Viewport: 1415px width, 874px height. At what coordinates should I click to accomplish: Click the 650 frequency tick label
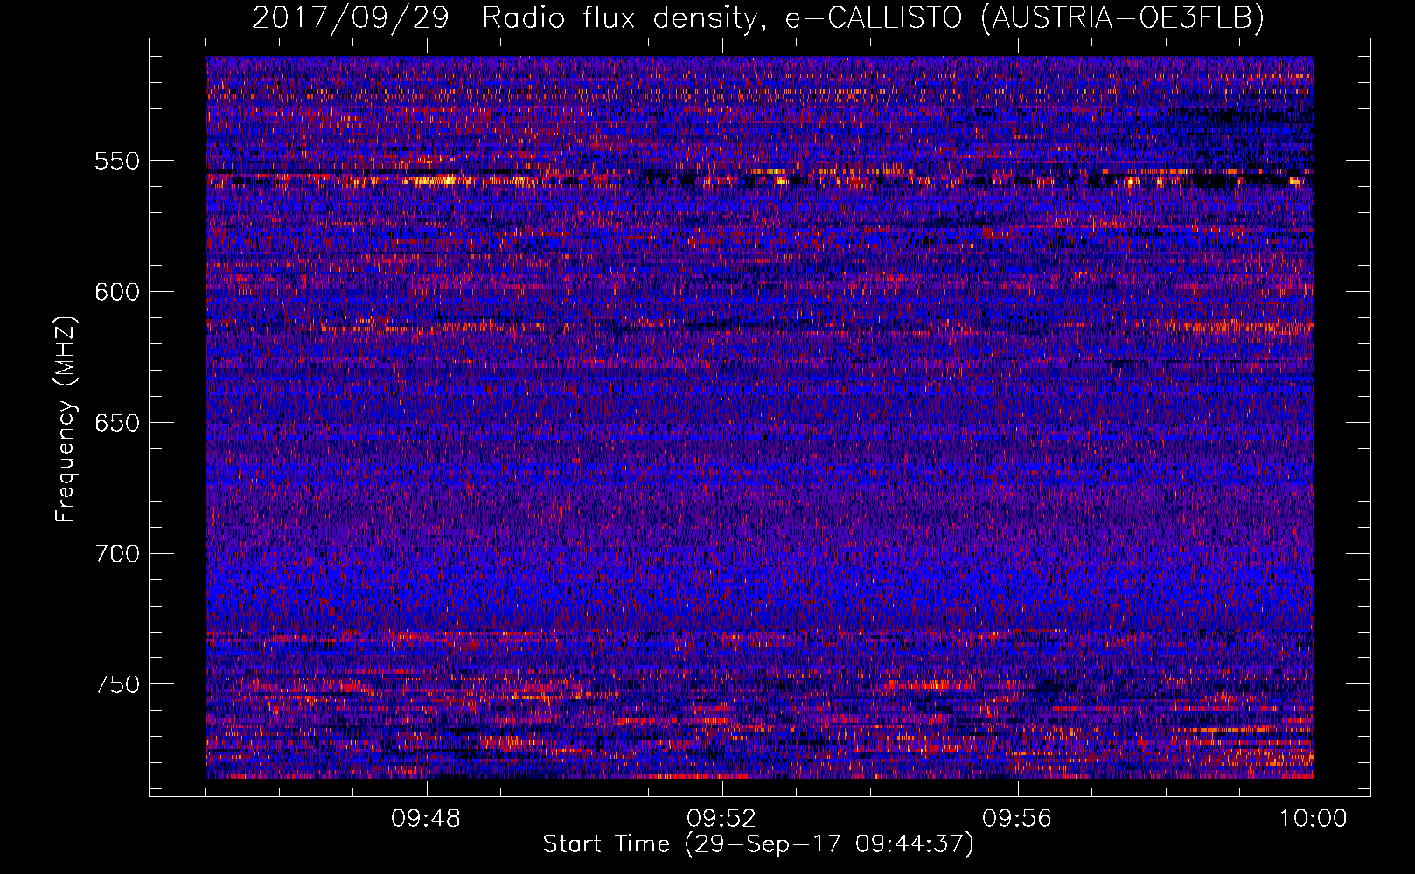click(x=117, y=423)
